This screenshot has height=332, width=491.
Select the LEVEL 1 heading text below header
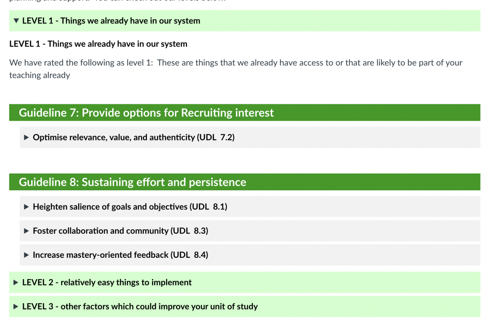pos(98,44)
